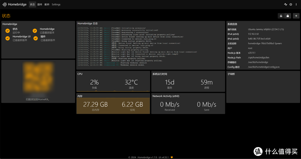The image size is (301, 159).
Task: Click the CPU temperature 32°C value
Action: point(131,82)
